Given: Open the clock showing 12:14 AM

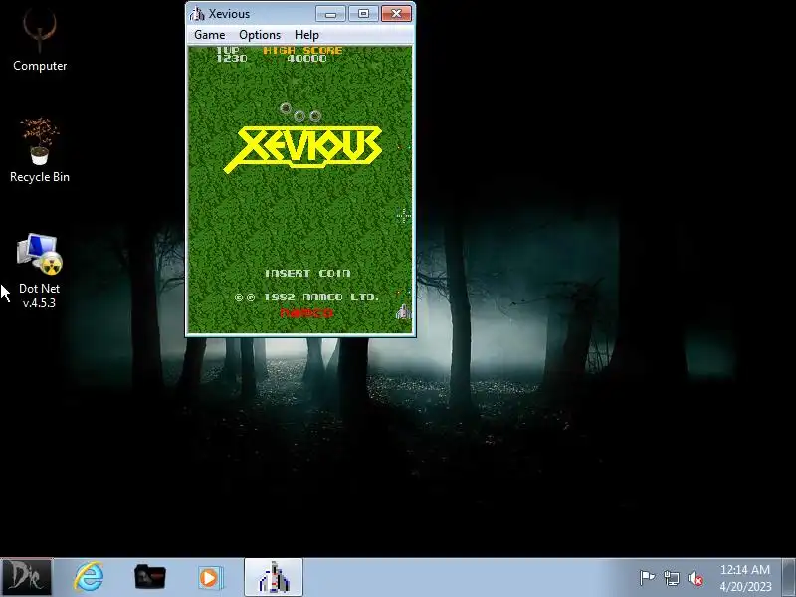Looking at the screenshot, I should (x=745, y=578).
